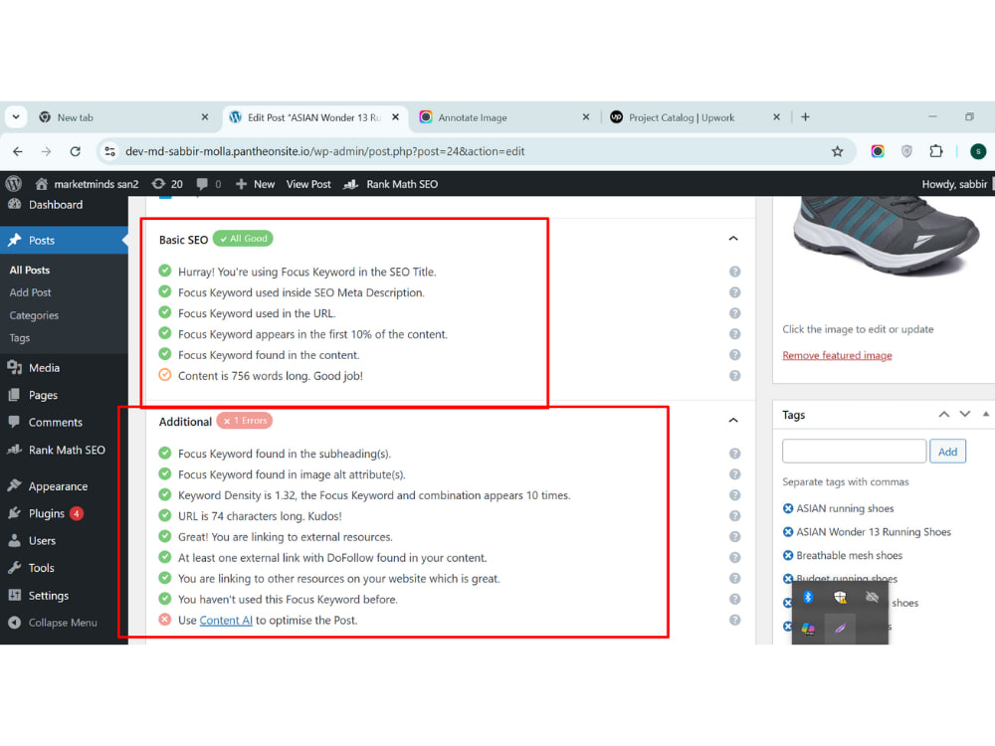995x746 pixels.
Task: Open the updates icon showing 20
Action: click(167, 184)
